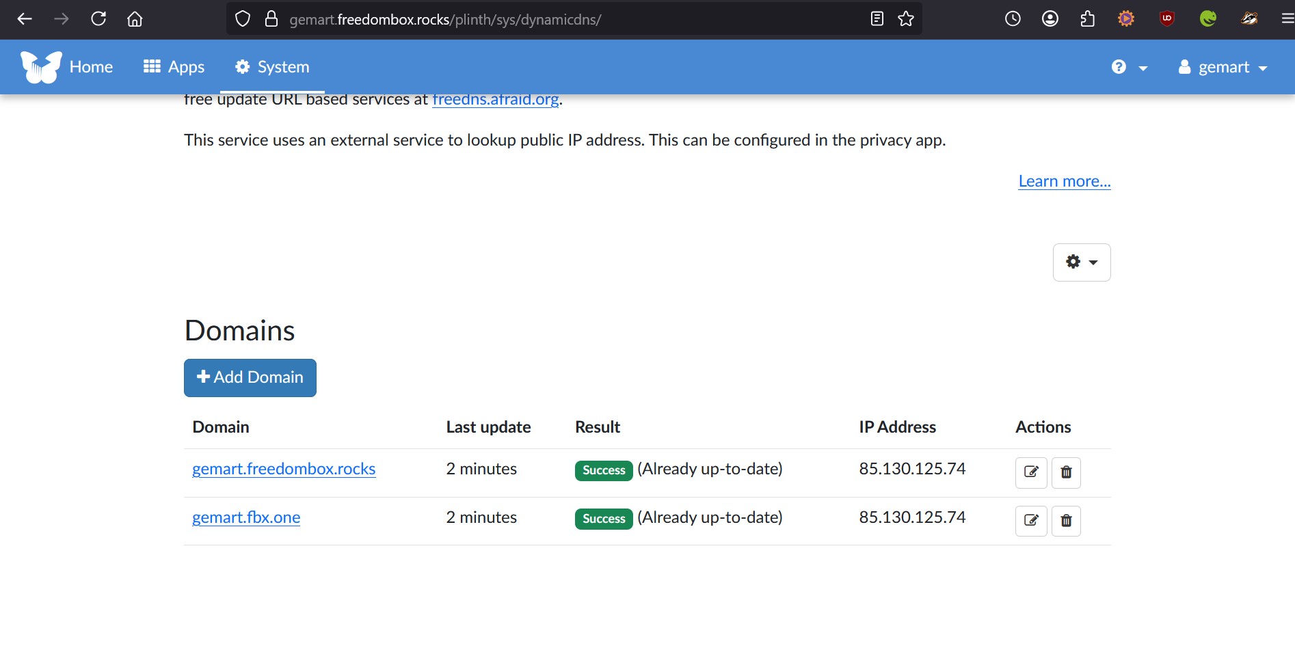Image resolution: width=1295 pixels, height=650 pixels.
Task: Click the Add Domain button
Action: pos(250,378)
